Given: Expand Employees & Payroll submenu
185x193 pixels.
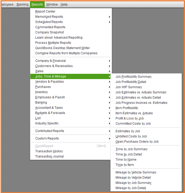Looking at the screenshot, I should pyautogui.click(x=71, y=97).
